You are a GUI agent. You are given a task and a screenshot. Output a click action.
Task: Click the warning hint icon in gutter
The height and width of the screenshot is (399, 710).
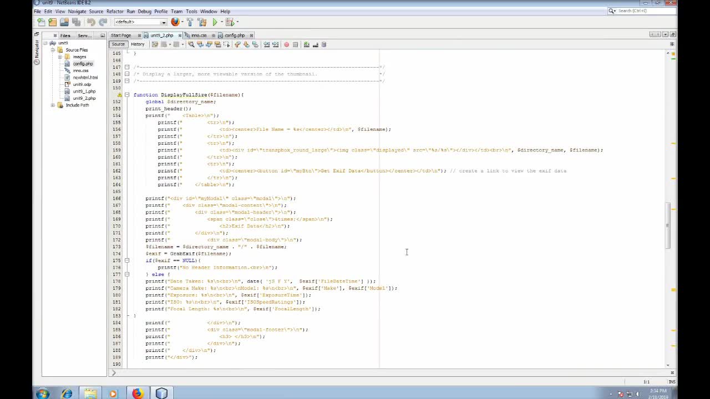click(119, 95)
